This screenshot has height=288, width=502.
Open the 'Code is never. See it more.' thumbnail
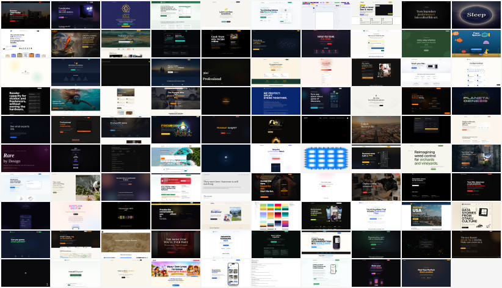pyautogui.click(x=376, y=15)
